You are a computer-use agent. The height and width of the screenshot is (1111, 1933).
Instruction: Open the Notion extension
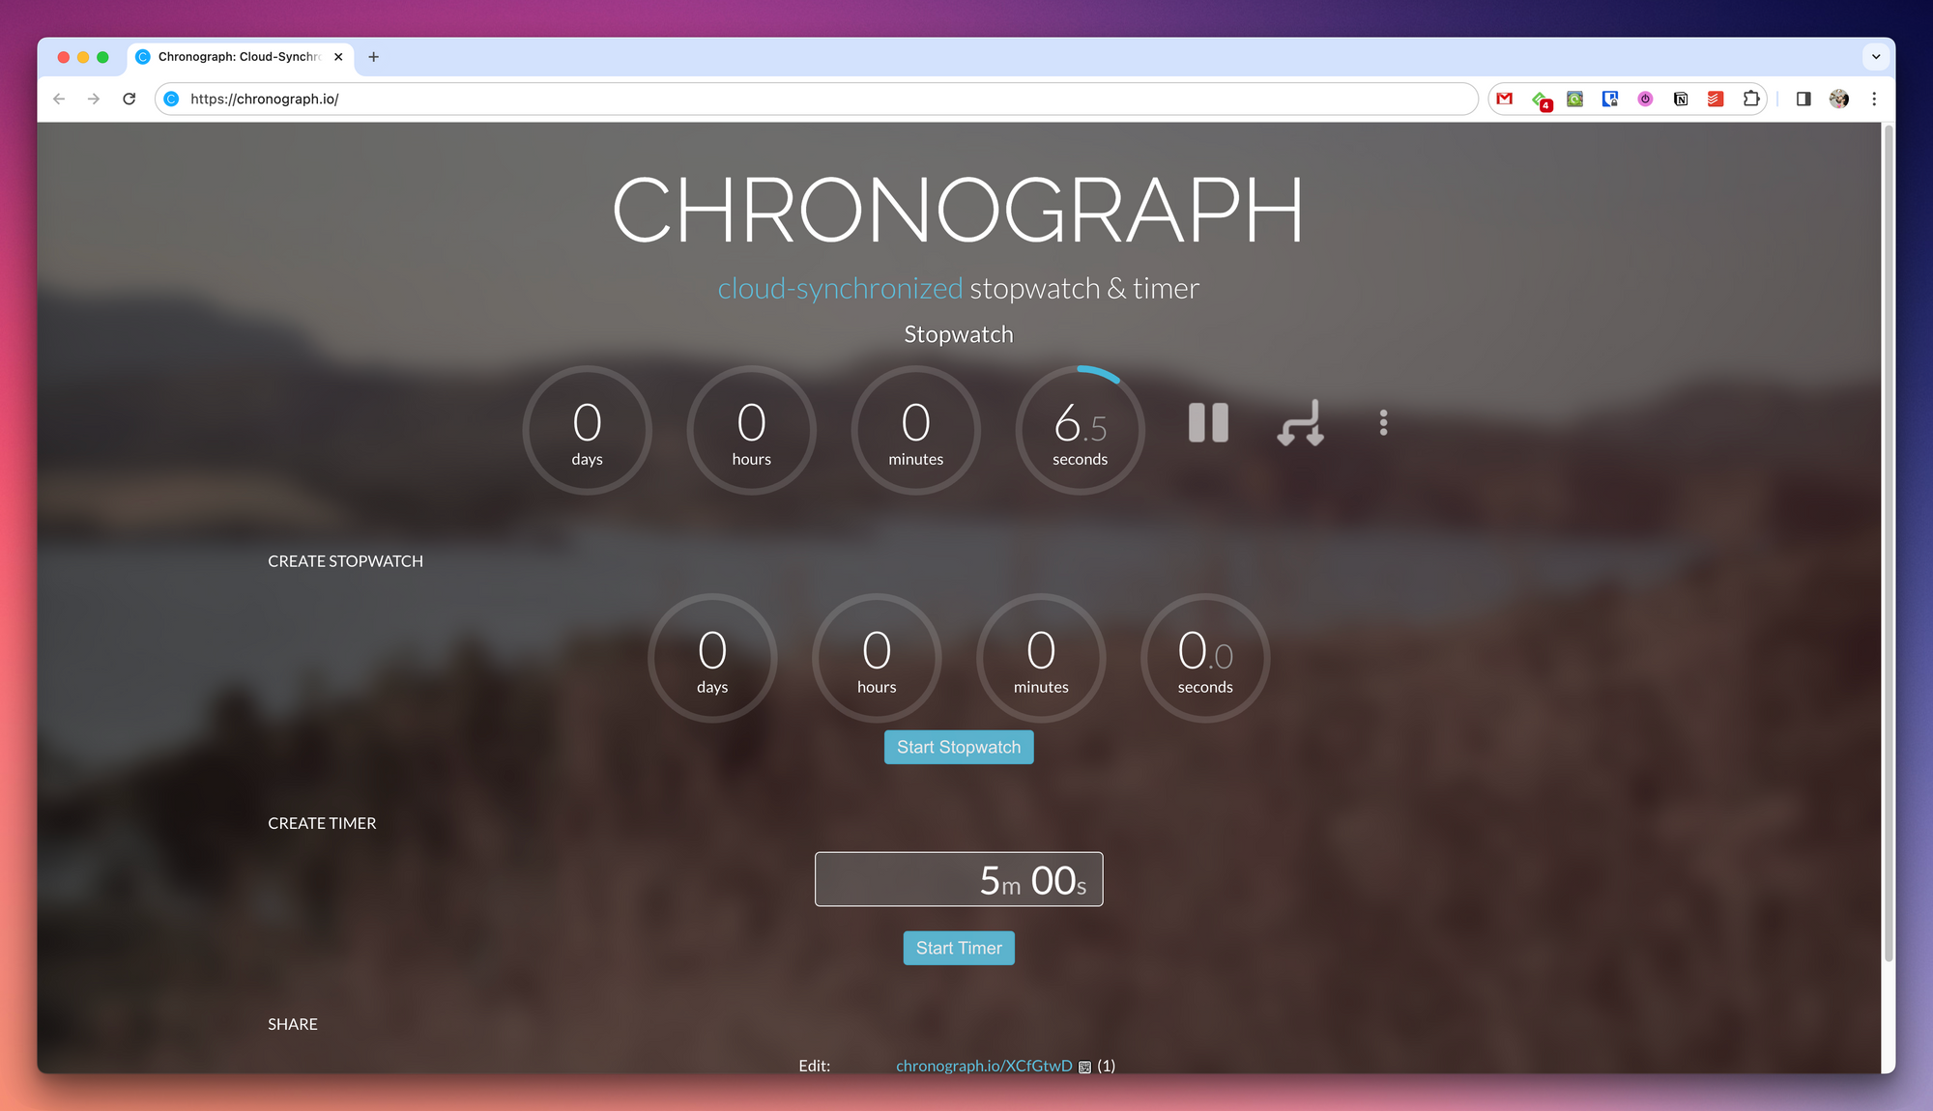1681,99
